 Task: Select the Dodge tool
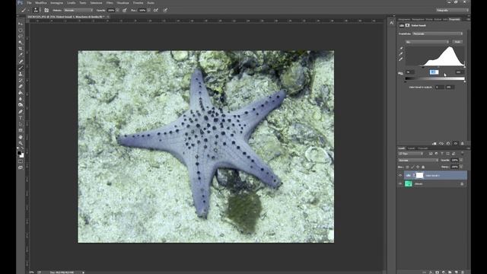coord(21,105)
